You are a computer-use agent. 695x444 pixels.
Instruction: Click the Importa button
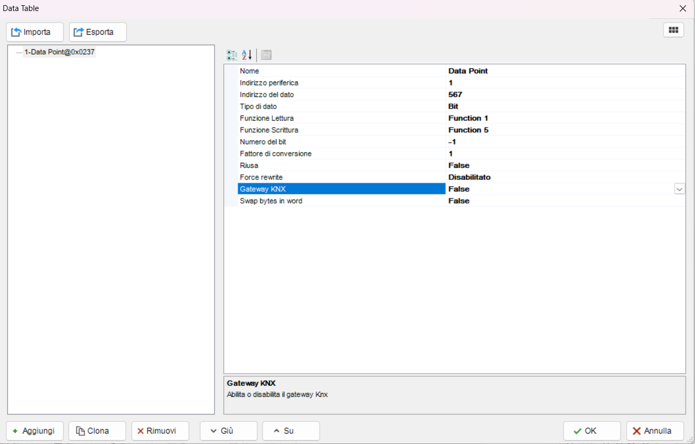coord(35,32)
